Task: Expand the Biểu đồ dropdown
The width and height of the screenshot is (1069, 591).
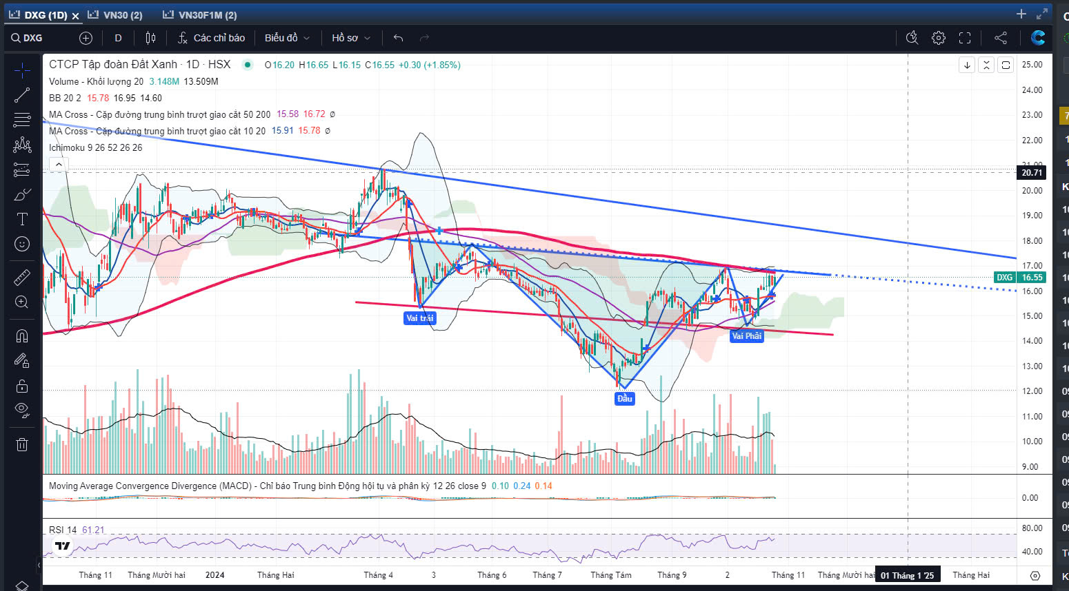Action: click(x=287, y=38)
